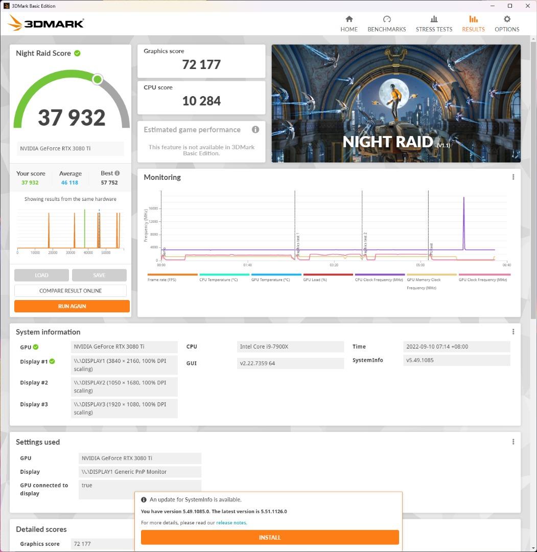
Task: Click green check next to GPU label
Action: tap(36, 347)
